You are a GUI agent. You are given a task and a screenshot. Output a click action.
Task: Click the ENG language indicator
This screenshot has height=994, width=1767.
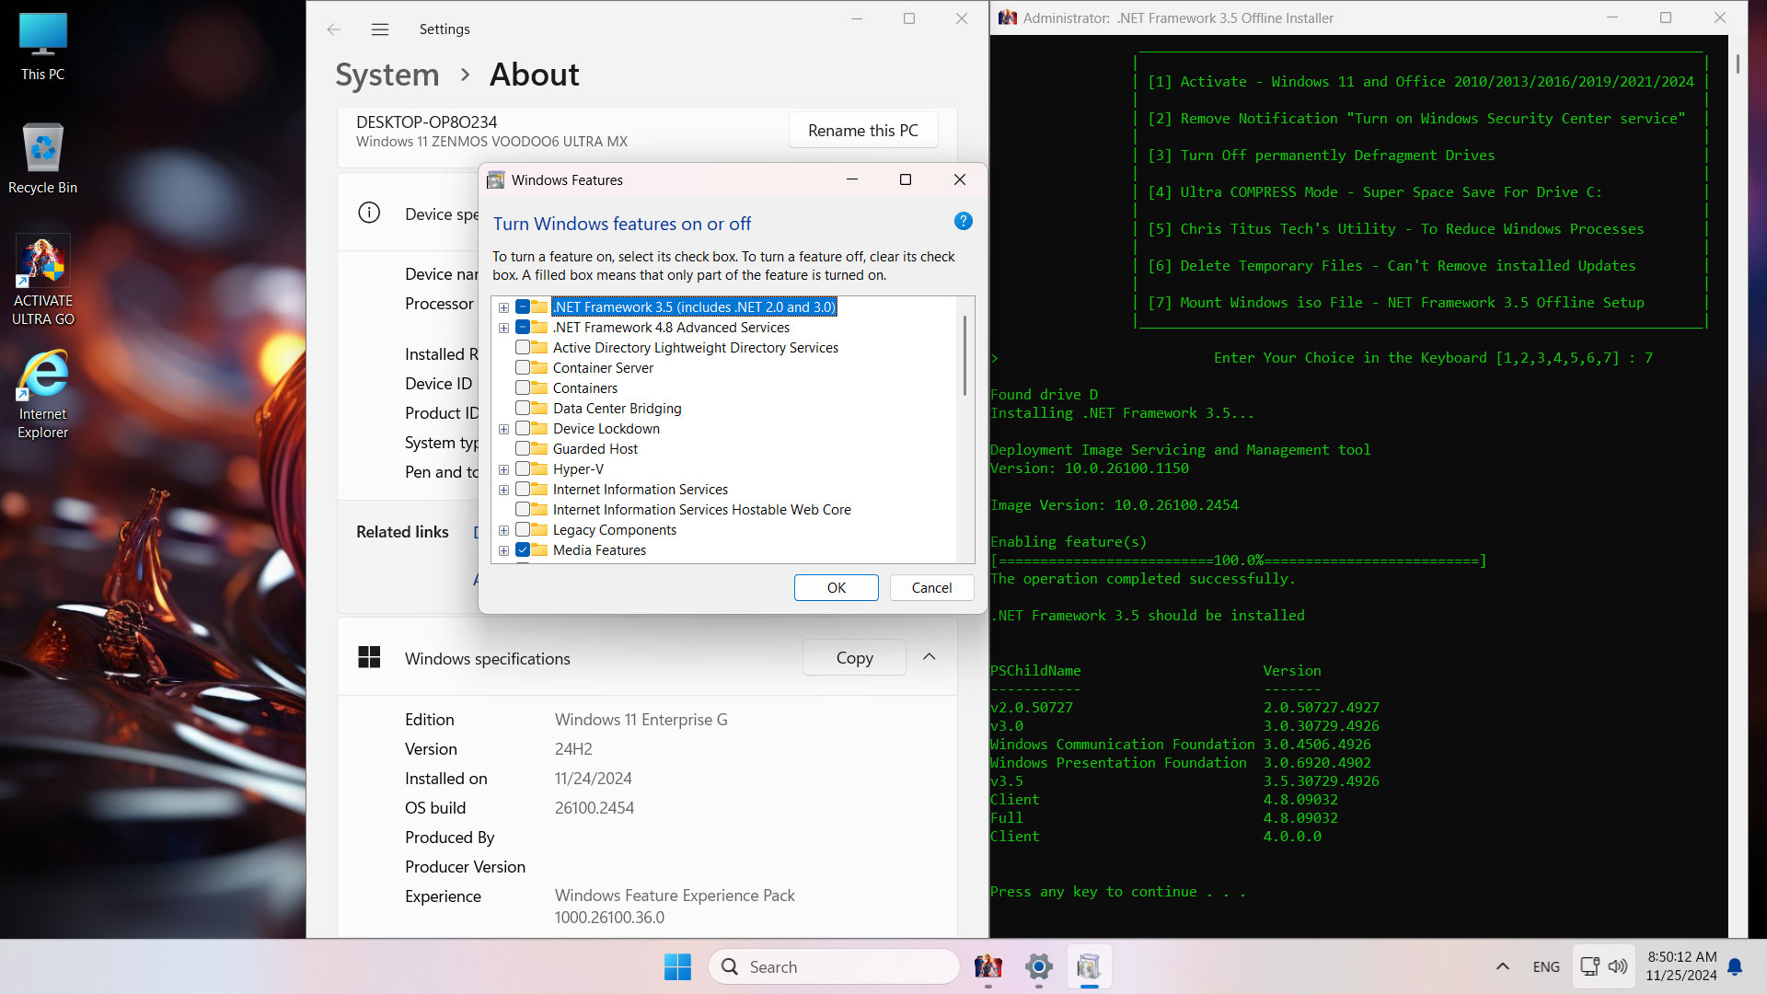pyautogui.click(x=1546, y=966)
